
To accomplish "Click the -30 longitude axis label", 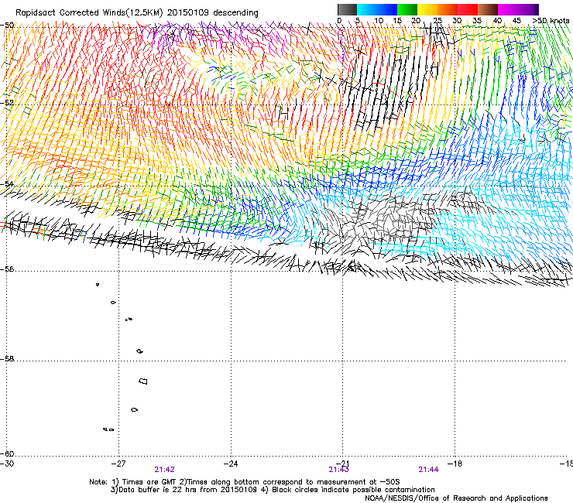I will pyautogui.click(x=6, y=464).
